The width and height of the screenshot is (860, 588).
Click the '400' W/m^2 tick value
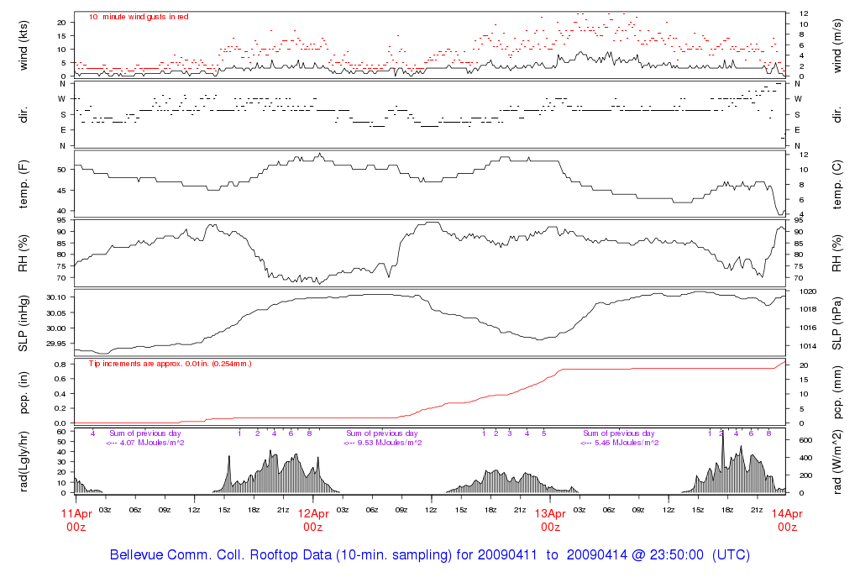(x=805, y=458)
